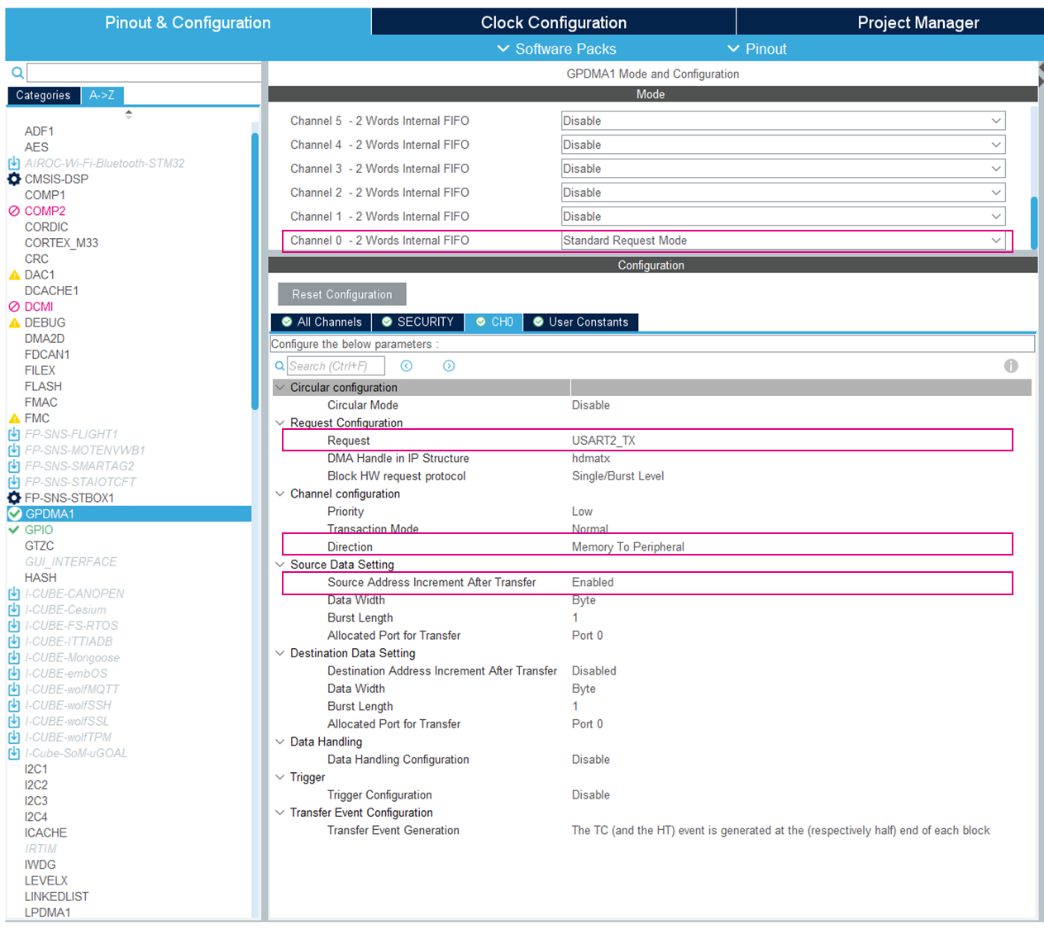Viewport: 1044px width, 930px height.
Task: Click the warning triangle next to DEBUG
Action: pos(14,322)
